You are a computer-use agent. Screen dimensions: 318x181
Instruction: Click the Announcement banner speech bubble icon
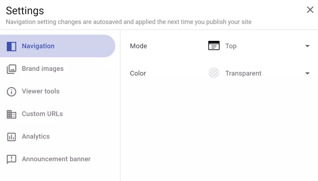(12, 159)
